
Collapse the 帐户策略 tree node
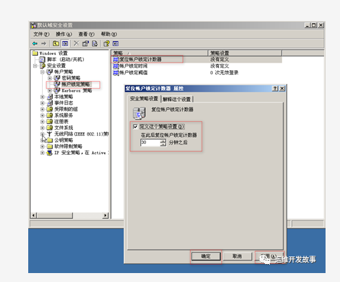pyautogui.click(x=42, y=72)
